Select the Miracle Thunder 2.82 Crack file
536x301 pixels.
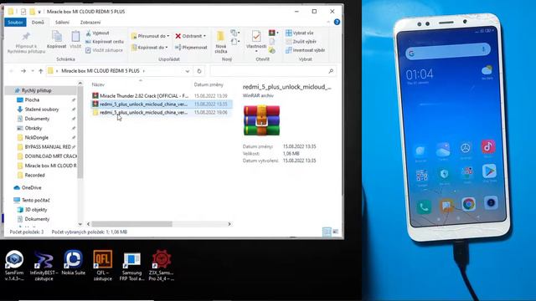click(162, 96)
